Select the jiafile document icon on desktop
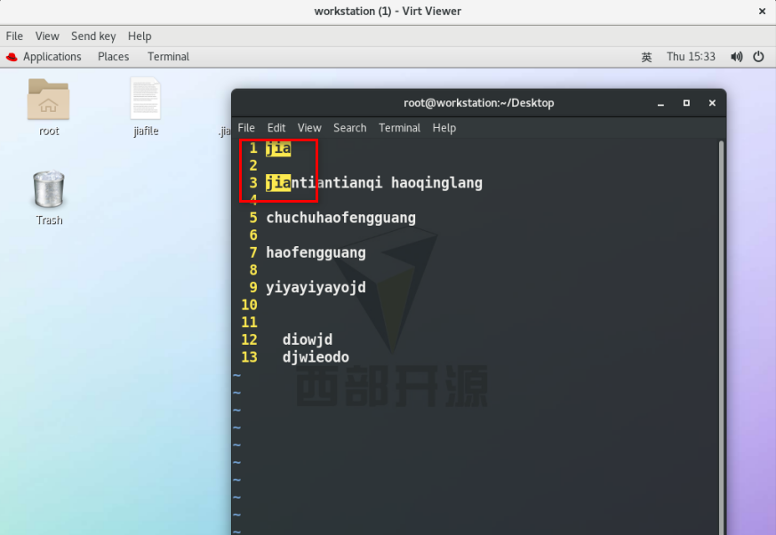The height and width of the screenshot is (535, 776). pos(146,98)
